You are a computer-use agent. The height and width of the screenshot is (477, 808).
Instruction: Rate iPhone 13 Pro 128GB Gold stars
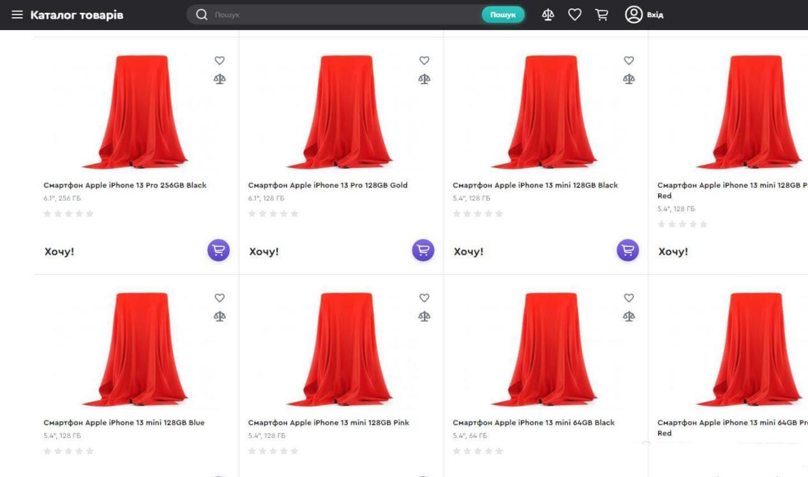273,214
